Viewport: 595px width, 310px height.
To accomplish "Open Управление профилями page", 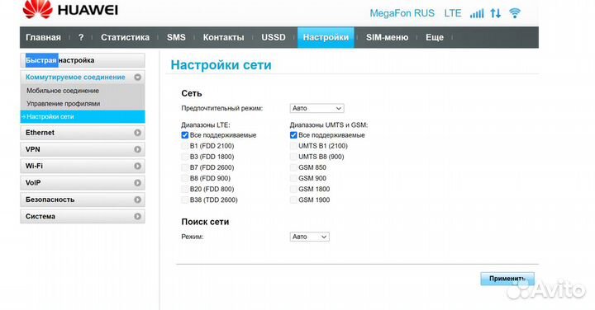I will click(64, 104).
